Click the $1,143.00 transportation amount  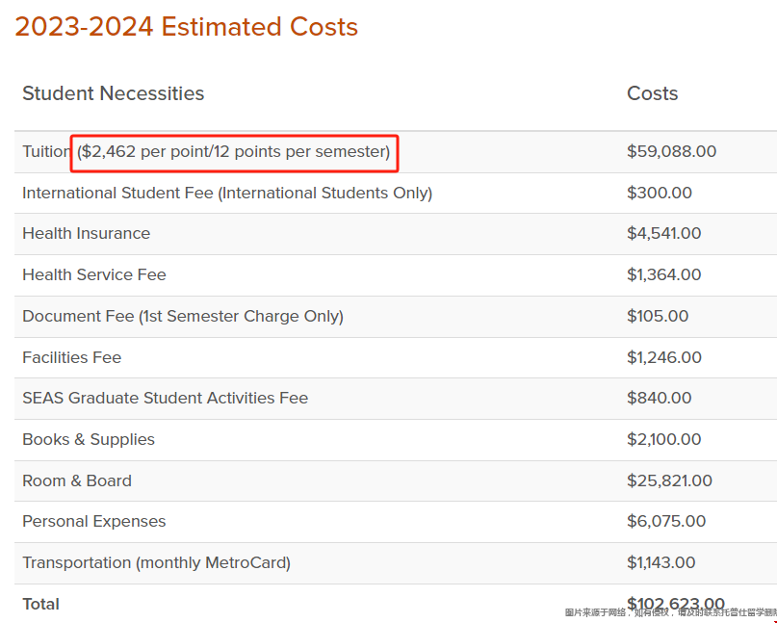point(661,562)
